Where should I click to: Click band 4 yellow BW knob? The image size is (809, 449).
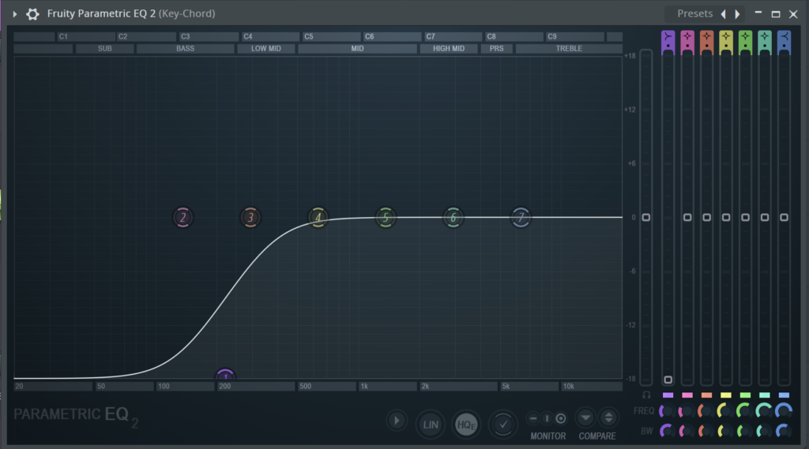click(x=725, y=431)
